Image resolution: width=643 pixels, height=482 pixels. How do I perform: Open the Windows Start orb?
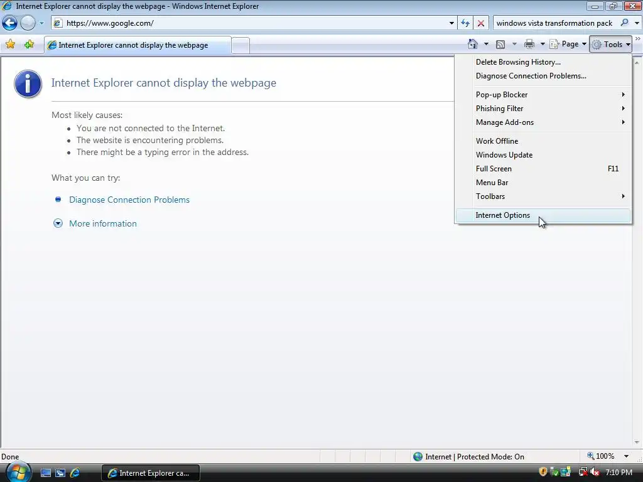click(18, 472)
